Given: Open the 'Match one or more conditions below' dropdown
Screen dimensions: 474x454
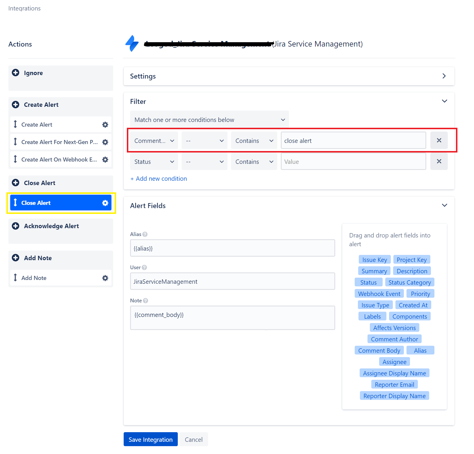Looking at the screenshot, I should click(x=210, y=120).
